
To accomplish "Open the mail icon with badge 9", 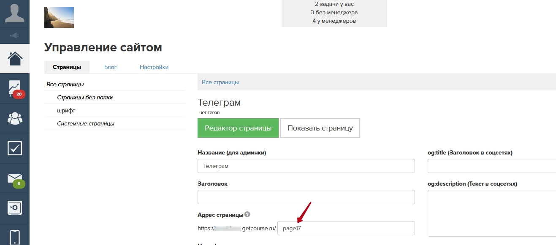I will [15, 178].
